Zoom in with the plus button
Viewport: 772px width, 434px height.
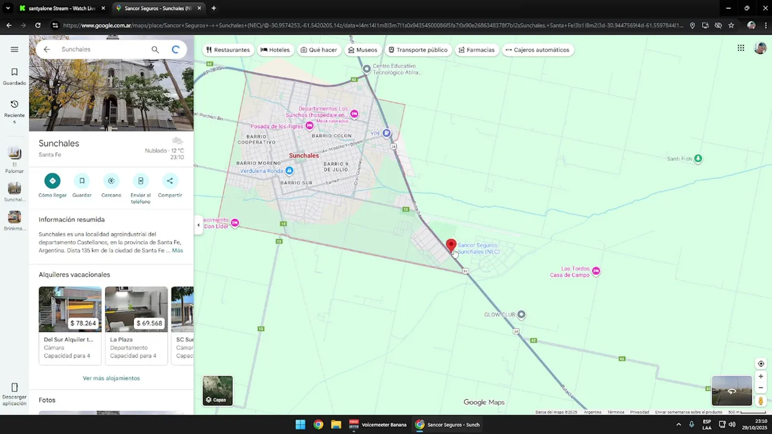(x=761, y=376)
